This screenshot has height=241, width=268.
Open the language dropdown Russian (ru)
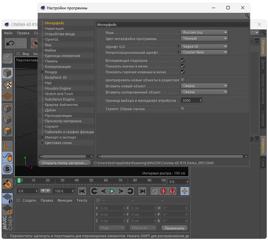click(x=204, y=32)
